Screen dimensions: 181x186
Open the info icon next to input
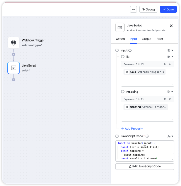130,51
